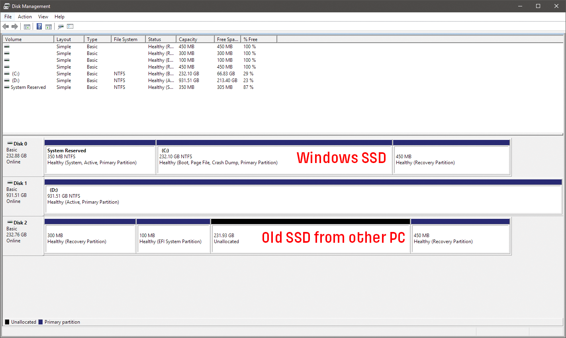Click the disk icon beside volume (C:)
The width and height of the screenshot is (566, 338).
[x=6, y=73]
